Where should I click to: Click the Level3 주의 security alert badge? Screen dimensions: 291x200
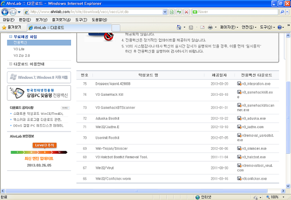tap(45, 145)
